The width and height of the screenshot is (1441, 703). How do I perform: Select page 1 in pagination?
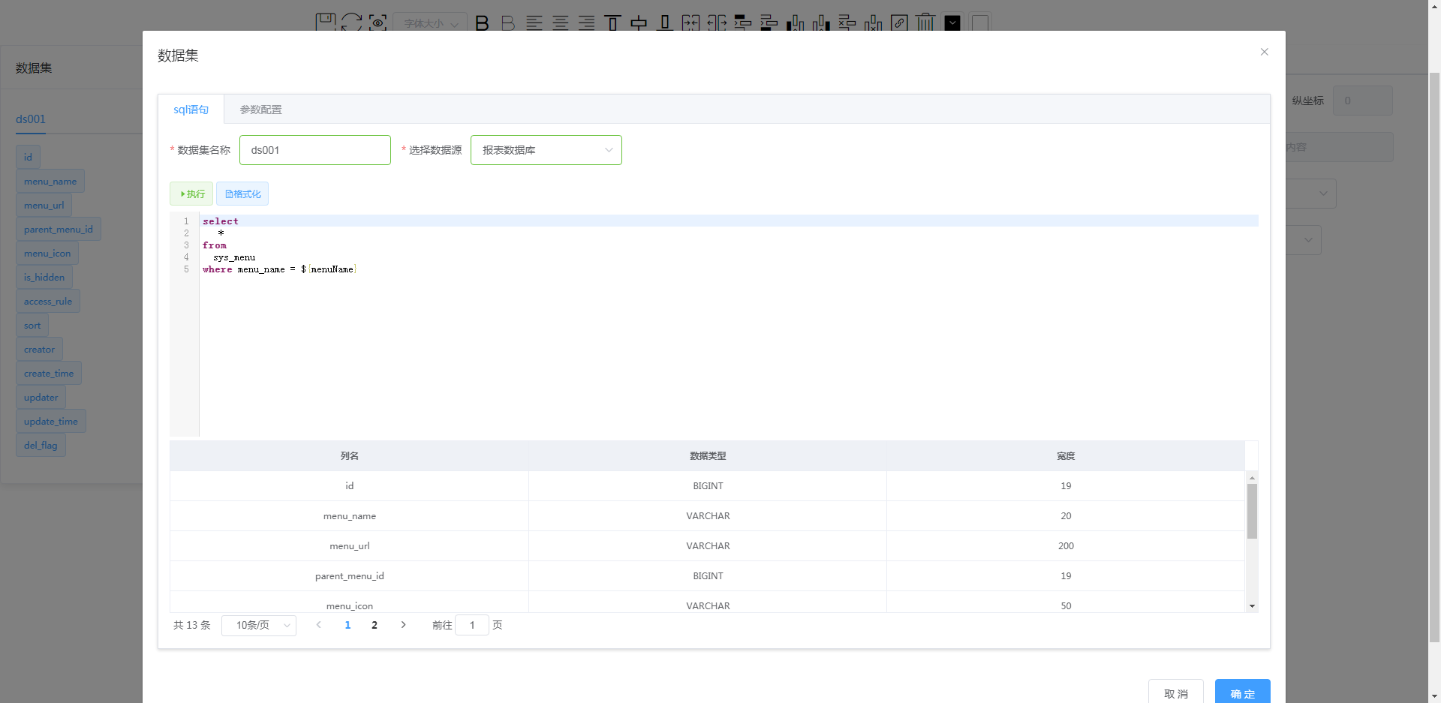pyautogui.click(x=347, y=625)
